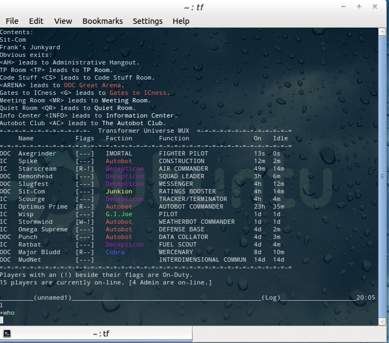The image size is (389, 343).
Task: Click the 'WEATHERBOT COMMANDER' function text
Action: (x=197, y=222)
